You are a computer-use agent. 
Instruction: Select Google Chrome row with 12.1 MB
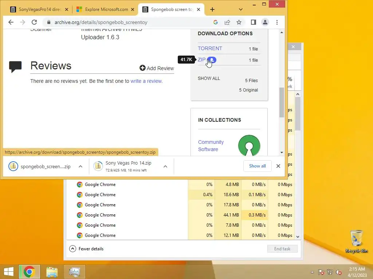(180, 235)
